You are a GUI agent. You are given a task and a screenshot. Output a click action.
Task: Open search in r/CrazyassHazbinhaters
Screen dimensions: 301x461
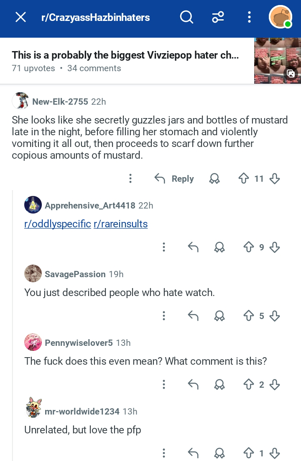coord(186,17)
